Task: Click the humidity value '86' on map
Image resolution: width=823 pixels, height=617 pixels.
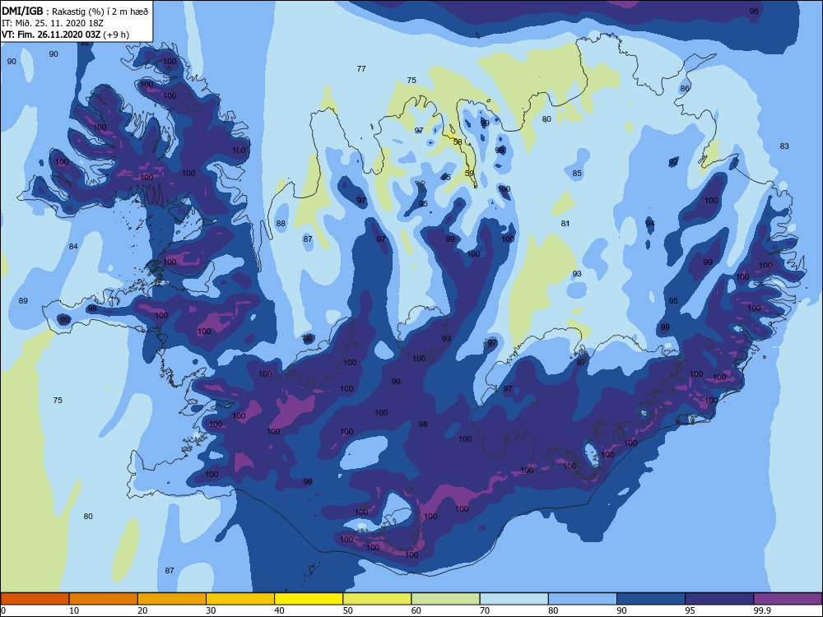Action: (x=685, y=88)
